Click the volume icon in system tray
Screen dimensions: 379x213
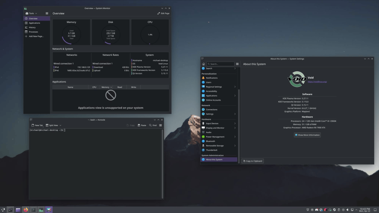tap(348, 210)
